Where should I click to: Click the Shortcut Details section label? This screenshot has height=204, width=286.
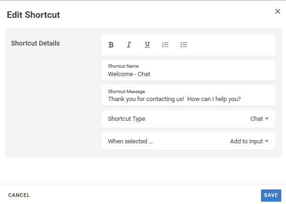(x=35, y=43)
